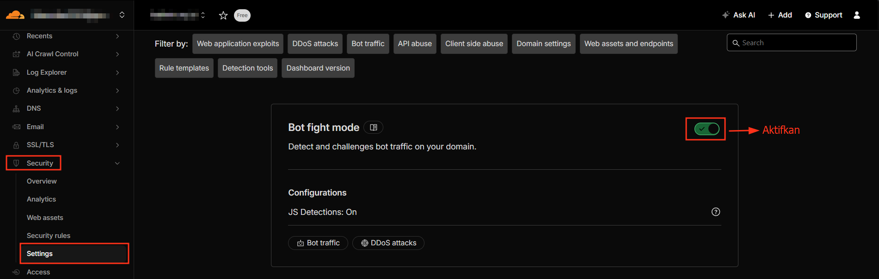Click the Search settings field
Screen dimensions: 879x279
tap(792, 42)
